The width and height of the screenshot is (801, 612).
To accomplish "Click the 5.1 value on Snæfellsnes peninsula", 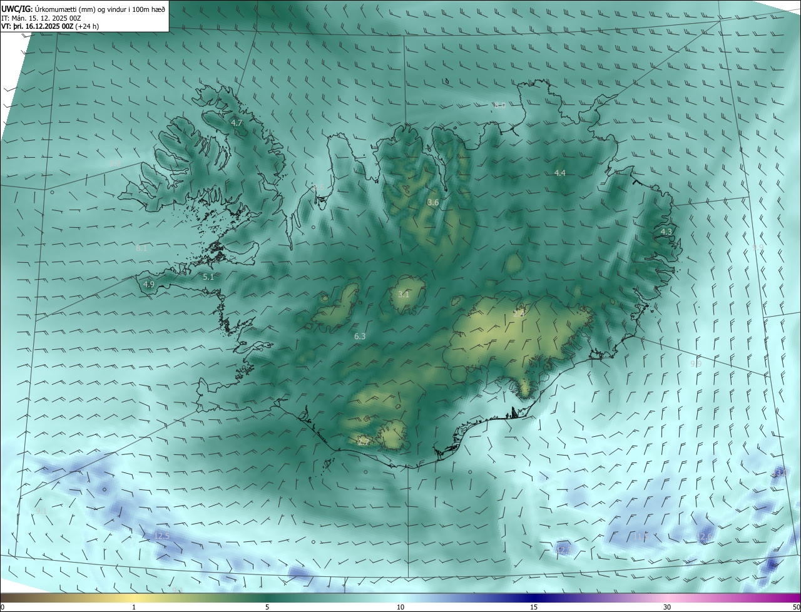I will [208, 277].
